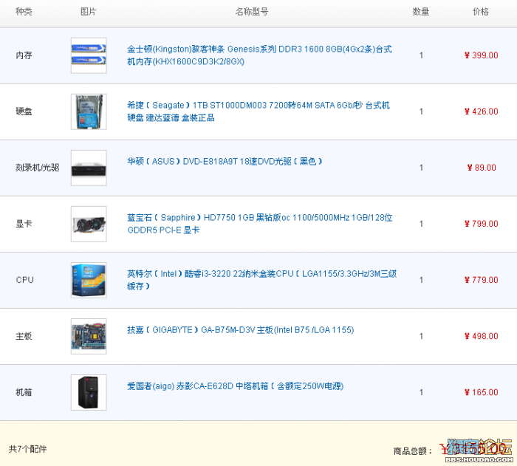517x466 pixels.
Task: Select the 主板 category cell
Action: 24,336
